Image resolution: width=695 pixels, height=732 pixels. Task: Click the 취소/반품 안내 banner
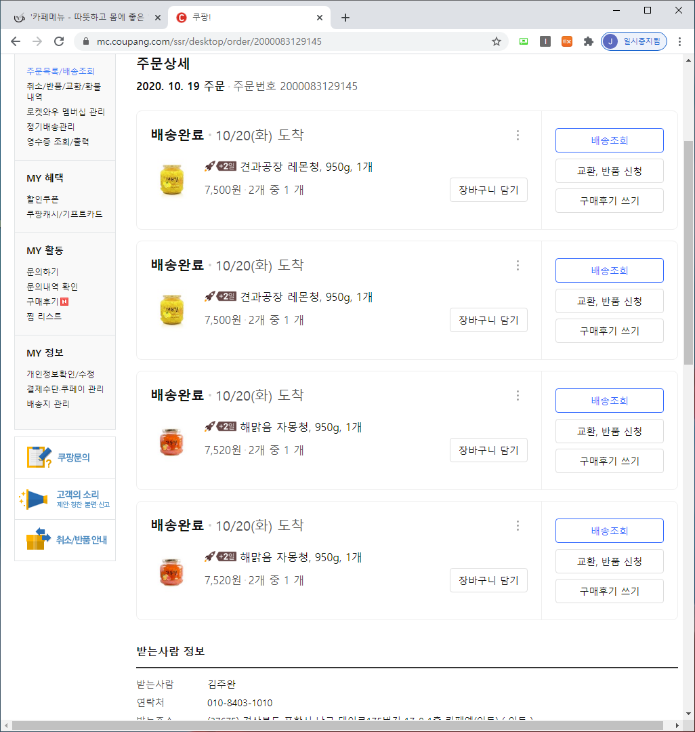pos(65,540)
